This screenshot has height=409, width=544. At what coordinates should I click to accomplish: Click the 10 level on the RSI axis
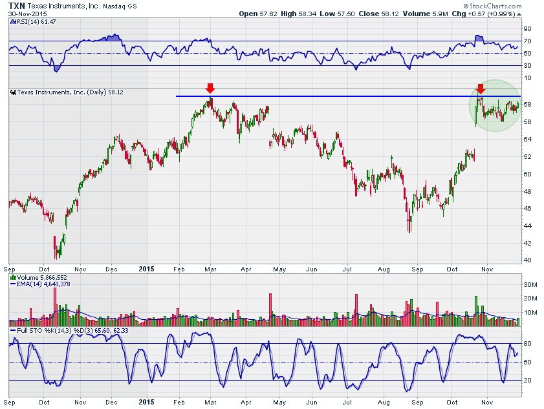[527, 78]
